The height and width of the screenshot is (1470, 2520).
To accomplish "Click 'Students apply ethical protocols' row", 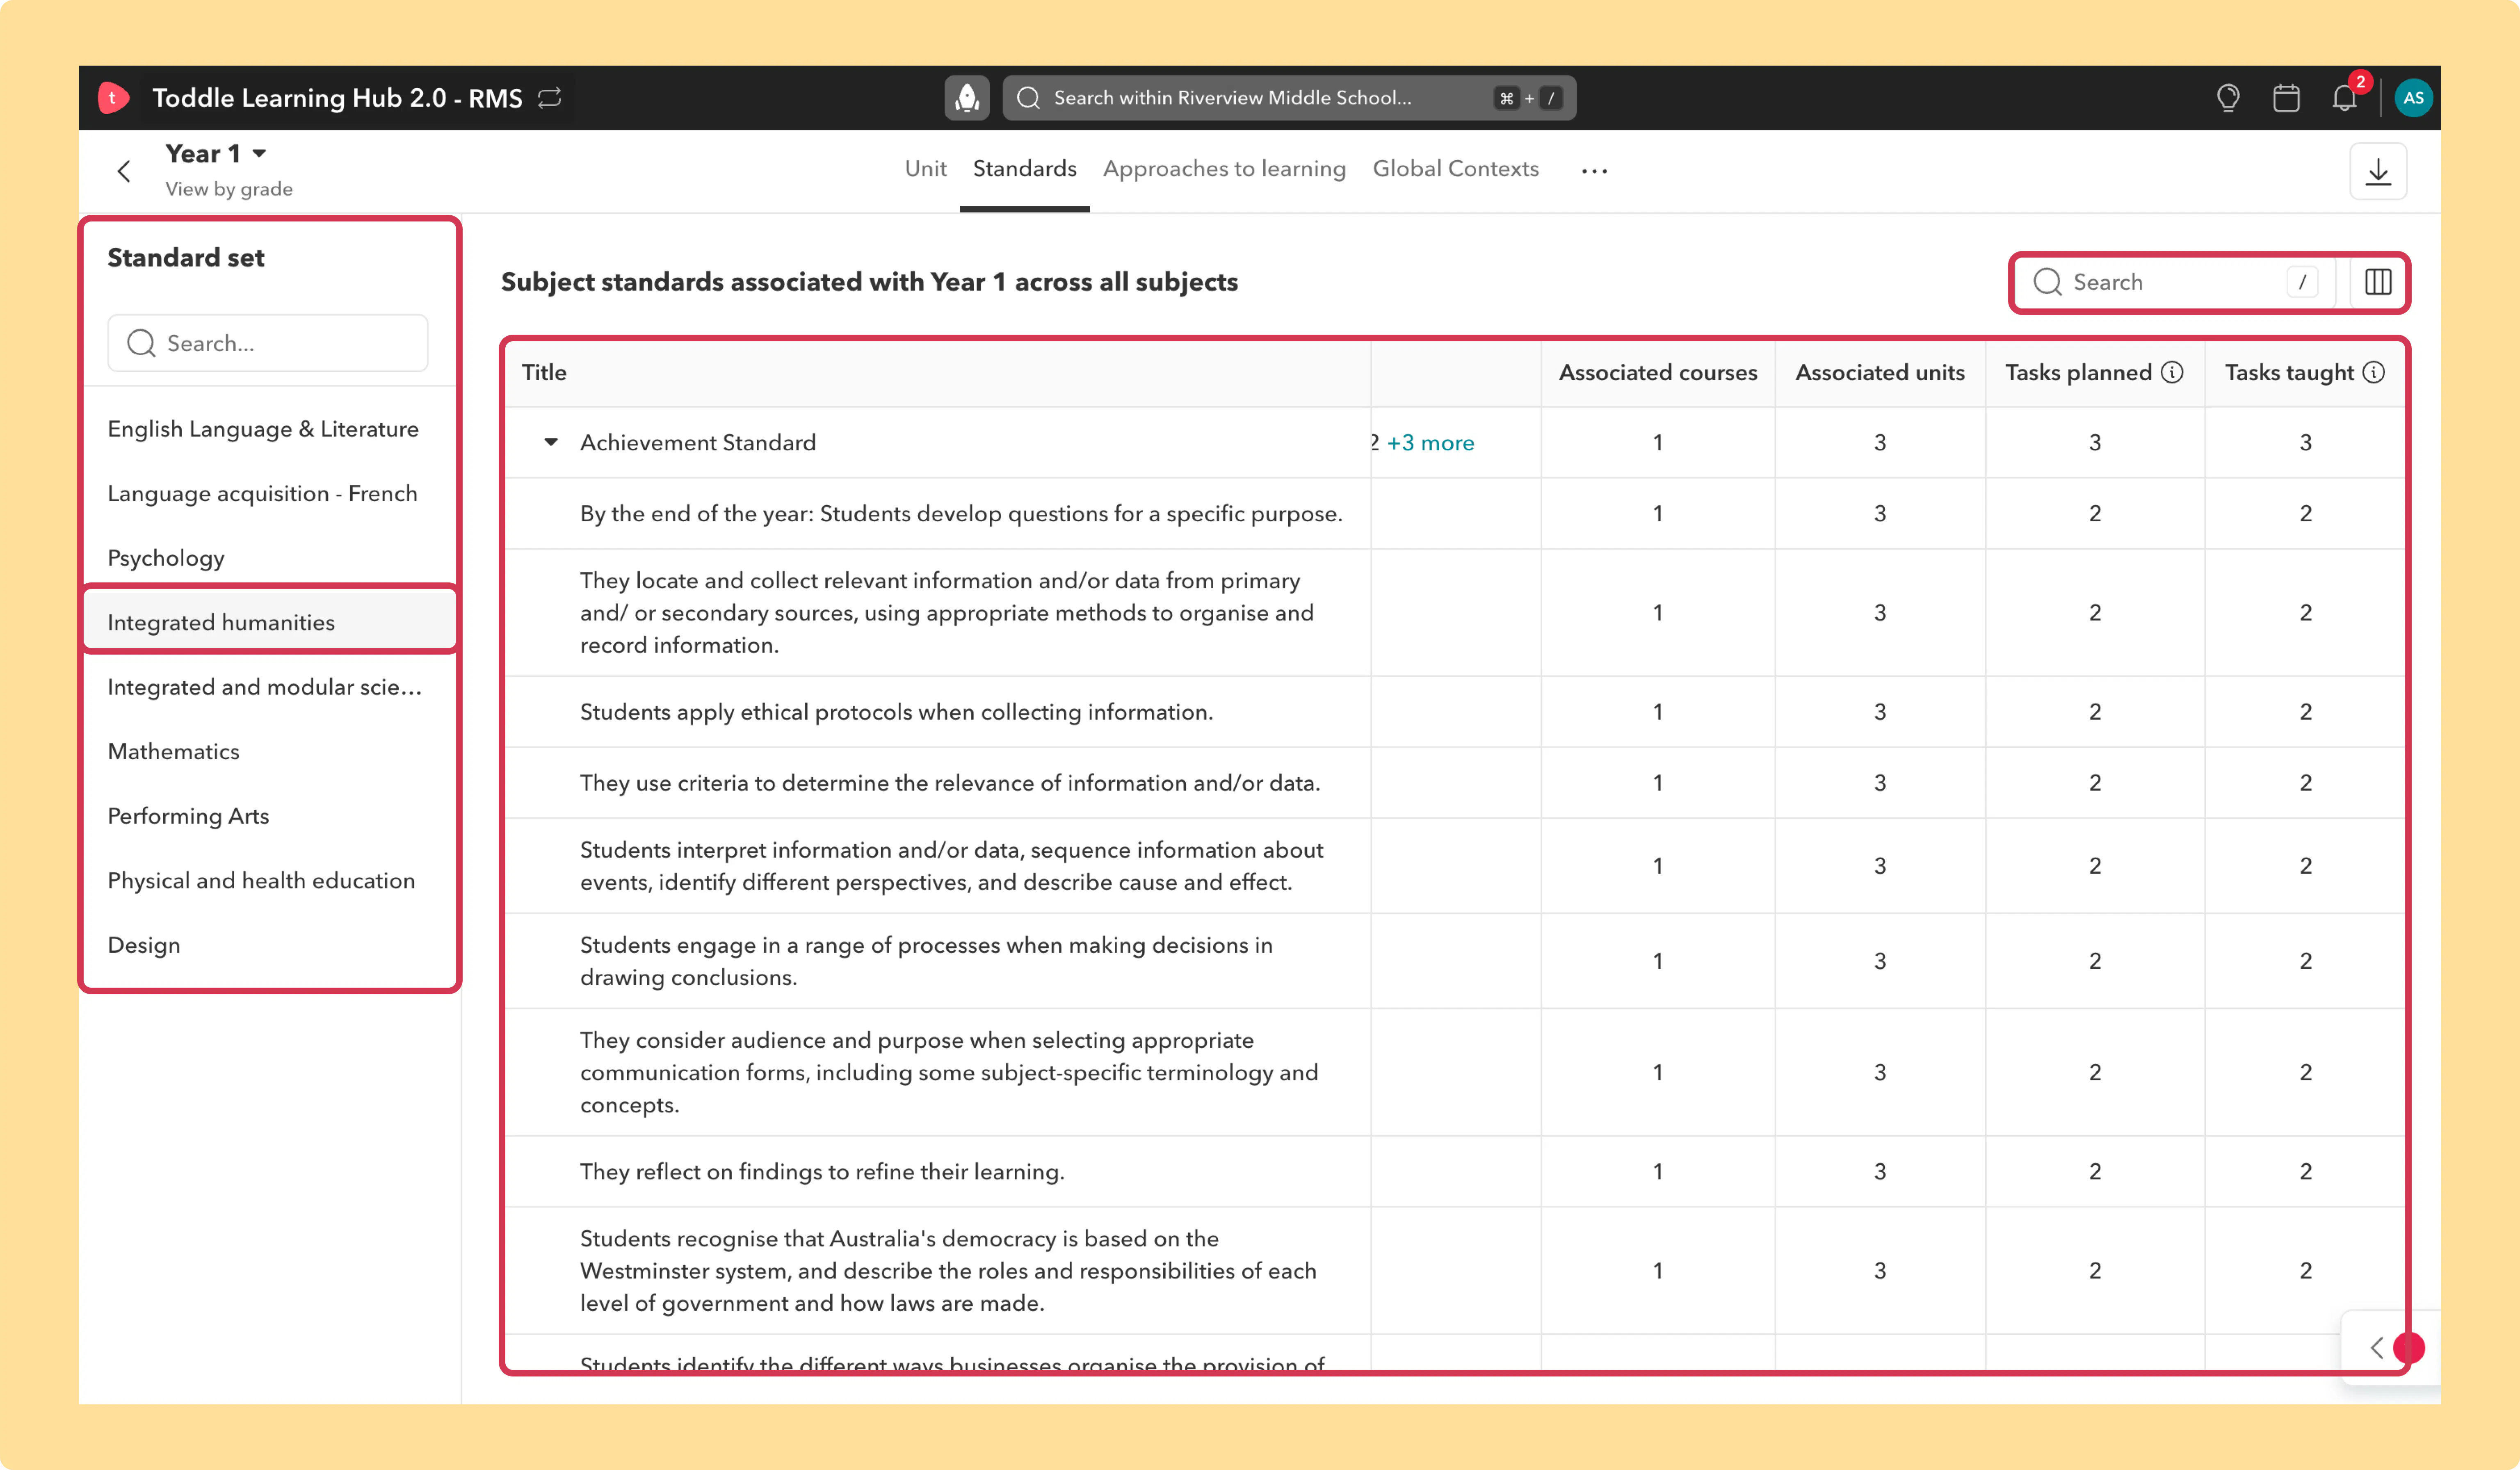I will (x=1454, y=712).
